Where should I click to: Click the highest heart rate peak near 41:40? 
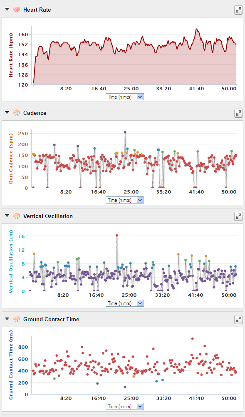(196, 29)
